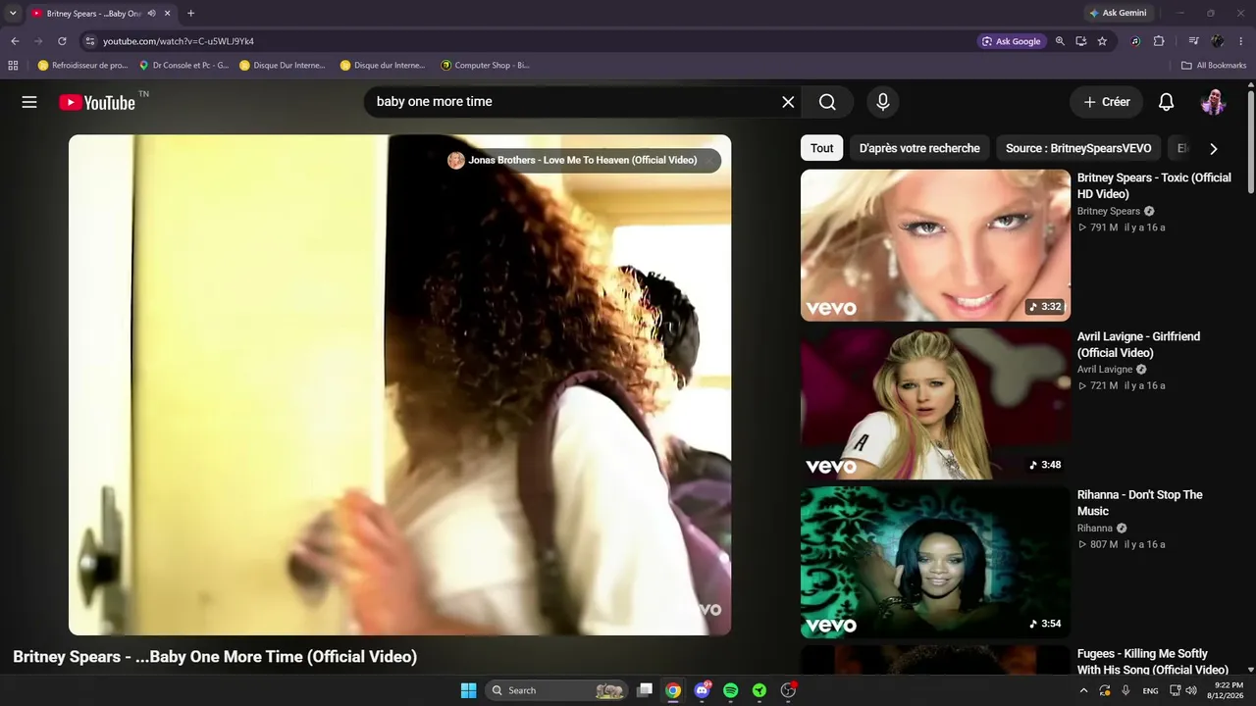Go back with the browser back arrow
1256x706 pixels.
pos(15,41)
